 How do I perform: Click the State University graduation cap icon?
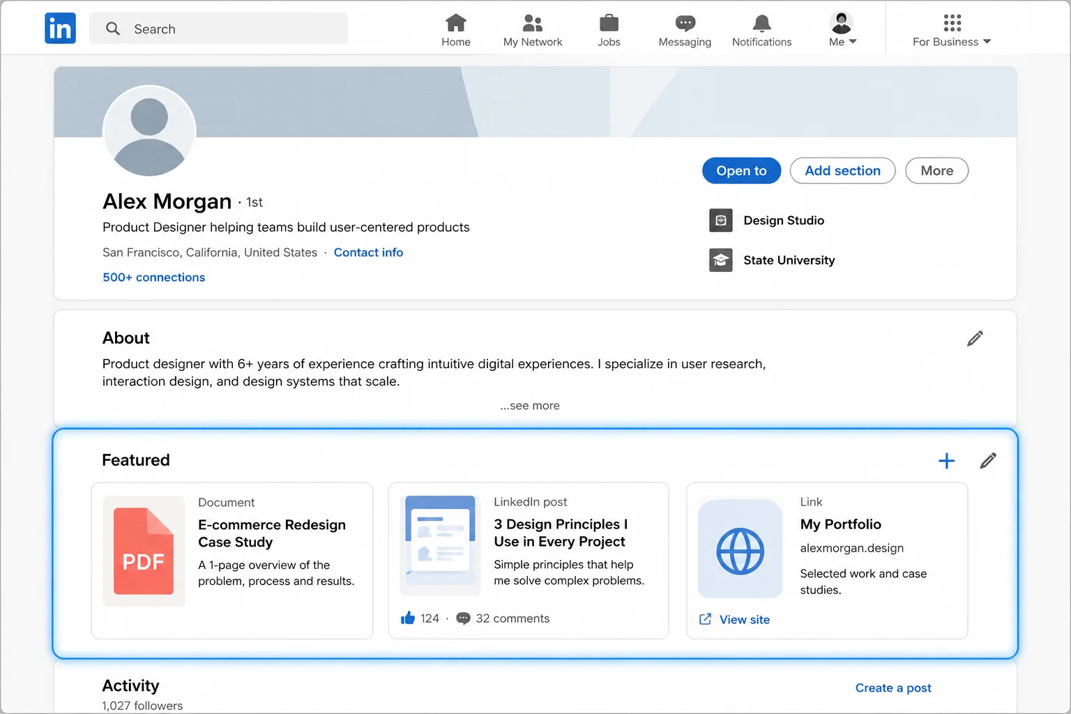tap(721, 260)
